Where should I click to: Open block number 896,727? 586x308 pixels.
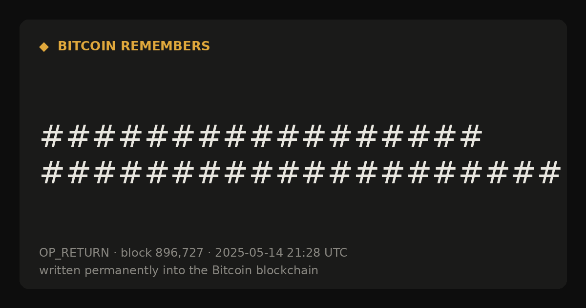(x=179, y=253)
